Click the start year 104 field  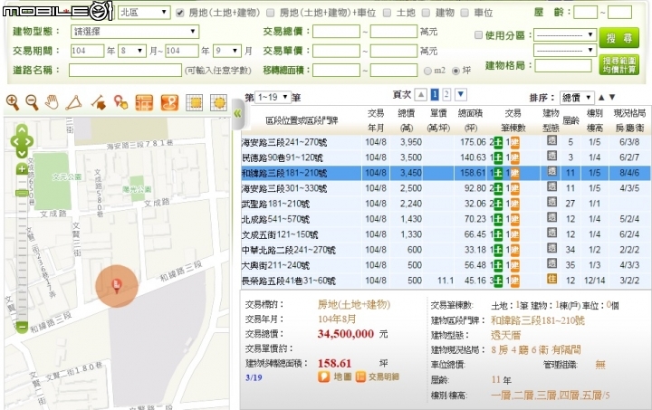(87, 51)
